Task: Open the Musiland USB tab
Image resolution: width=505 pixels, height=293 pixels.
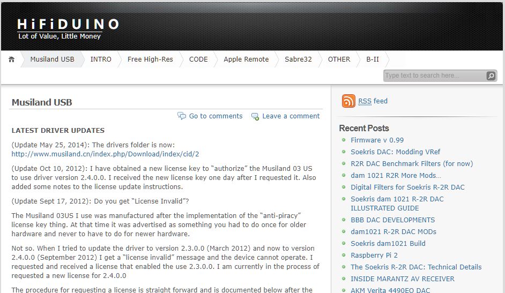Action: (x=52, y=59)
